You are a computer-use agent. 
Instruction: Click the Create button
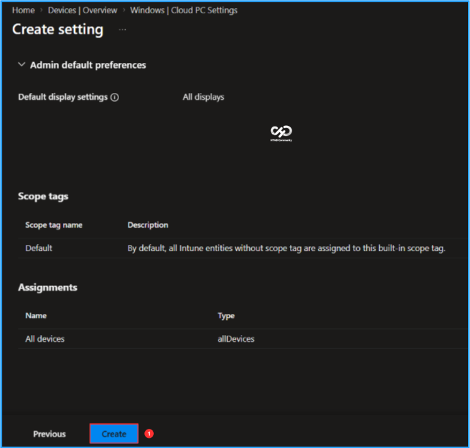(114, 434)
